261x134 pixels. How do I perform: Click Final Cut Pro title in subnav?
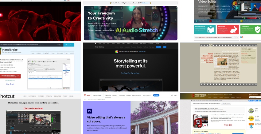tap(99, 47)
